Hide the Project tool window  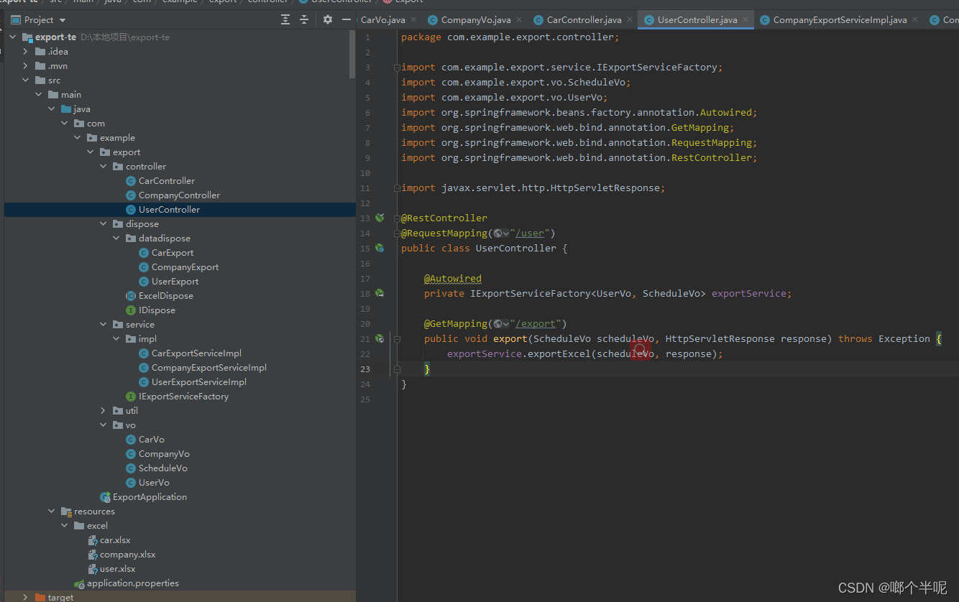347,20
